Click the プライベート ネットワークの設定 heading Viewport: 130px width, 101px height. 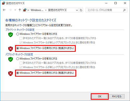(x=20, y=30)
